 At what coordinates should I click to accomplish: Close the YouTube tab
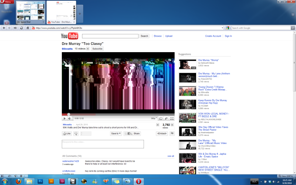[x=74, y=22]
